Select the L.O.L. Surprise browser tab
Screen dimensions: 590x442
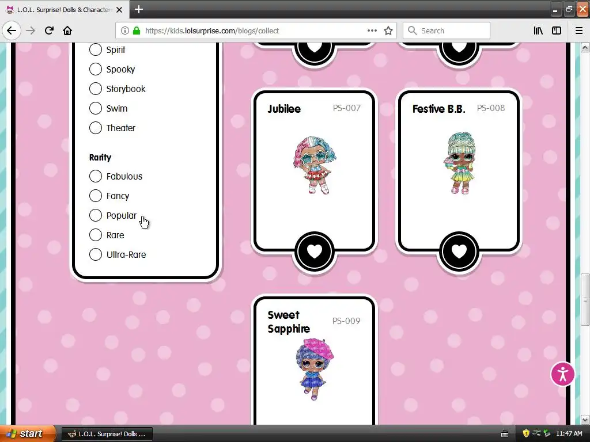point(65,10)
